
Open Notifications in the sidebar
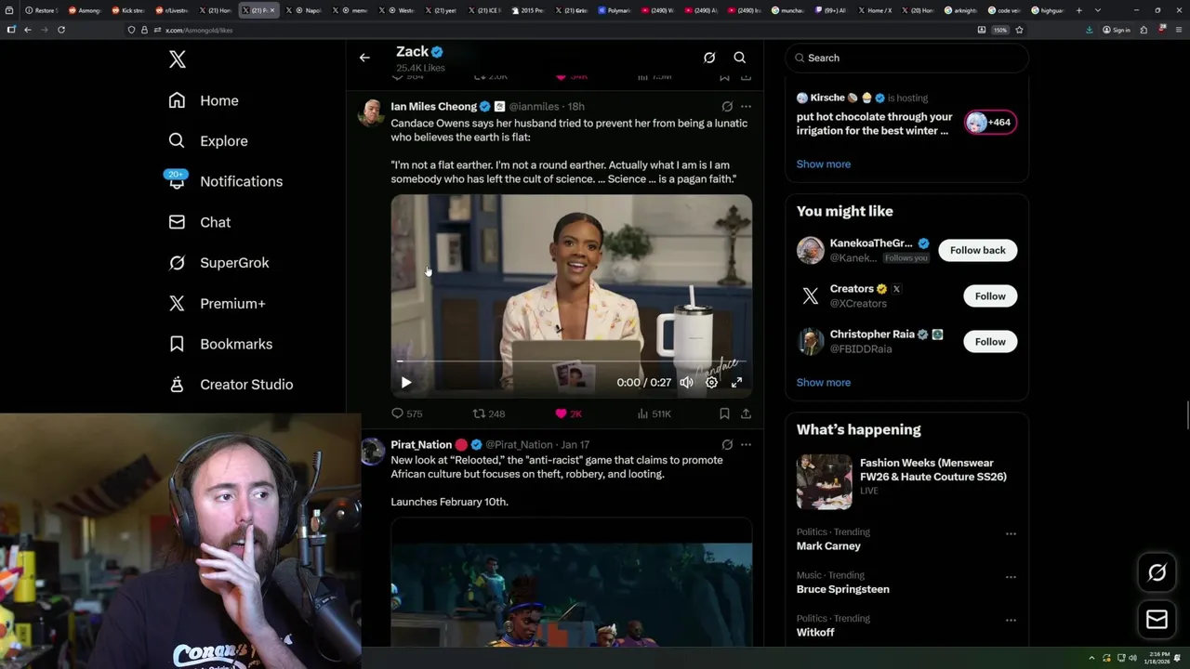click(x=225, y=181)
